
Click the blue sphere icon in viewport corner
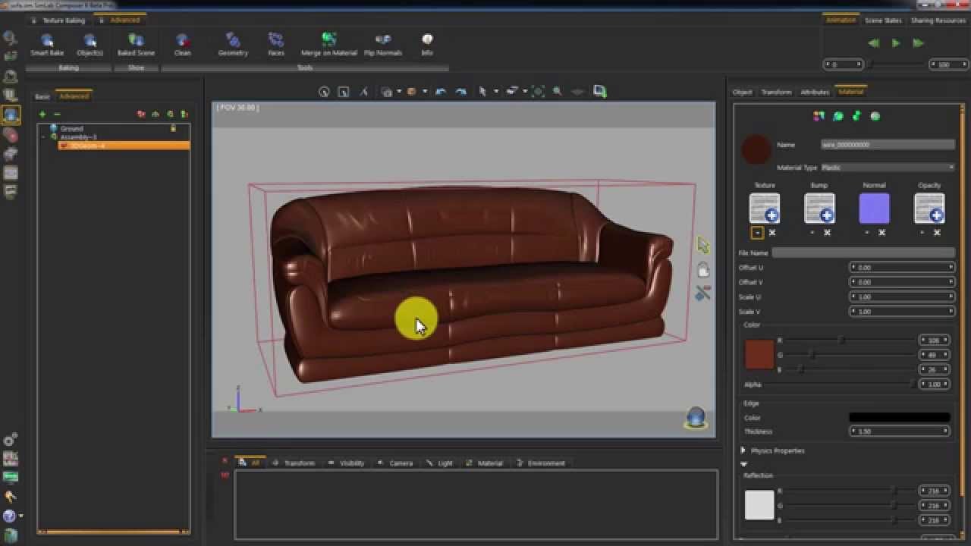(696, 417)
